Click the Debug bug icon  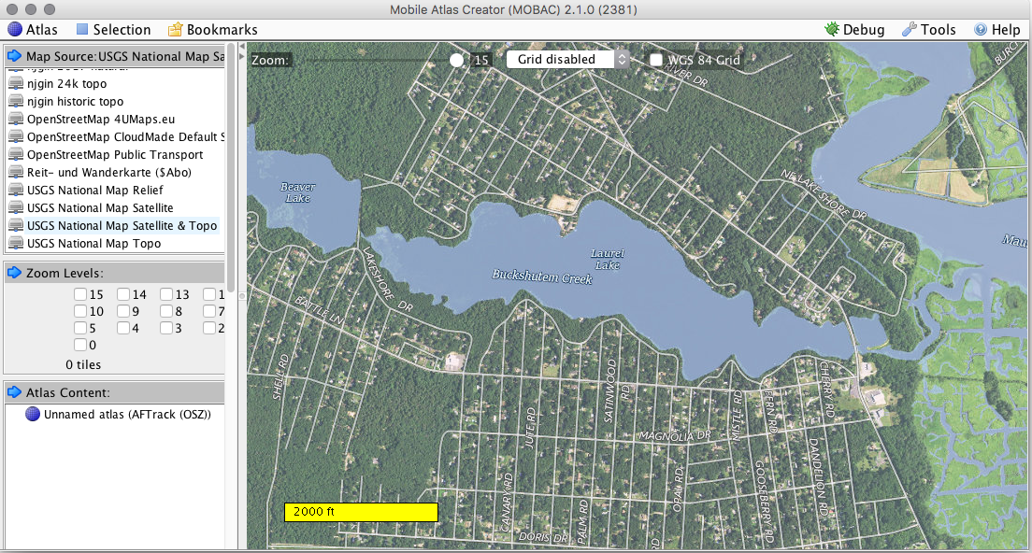[831, 30]
